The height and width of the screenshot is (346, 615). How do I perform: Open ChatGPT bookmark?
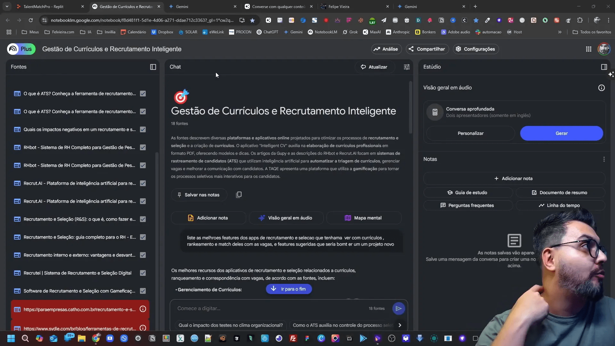point(267,32)
